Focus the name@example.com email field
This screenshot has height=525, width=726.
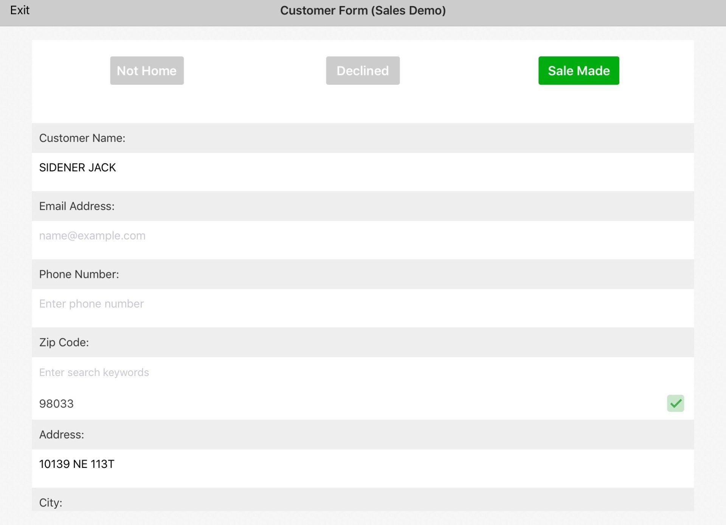(92, 236)
